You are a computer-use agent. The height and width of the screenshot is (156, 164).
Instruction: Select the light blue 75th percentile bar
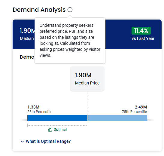[x=117, y=118]
